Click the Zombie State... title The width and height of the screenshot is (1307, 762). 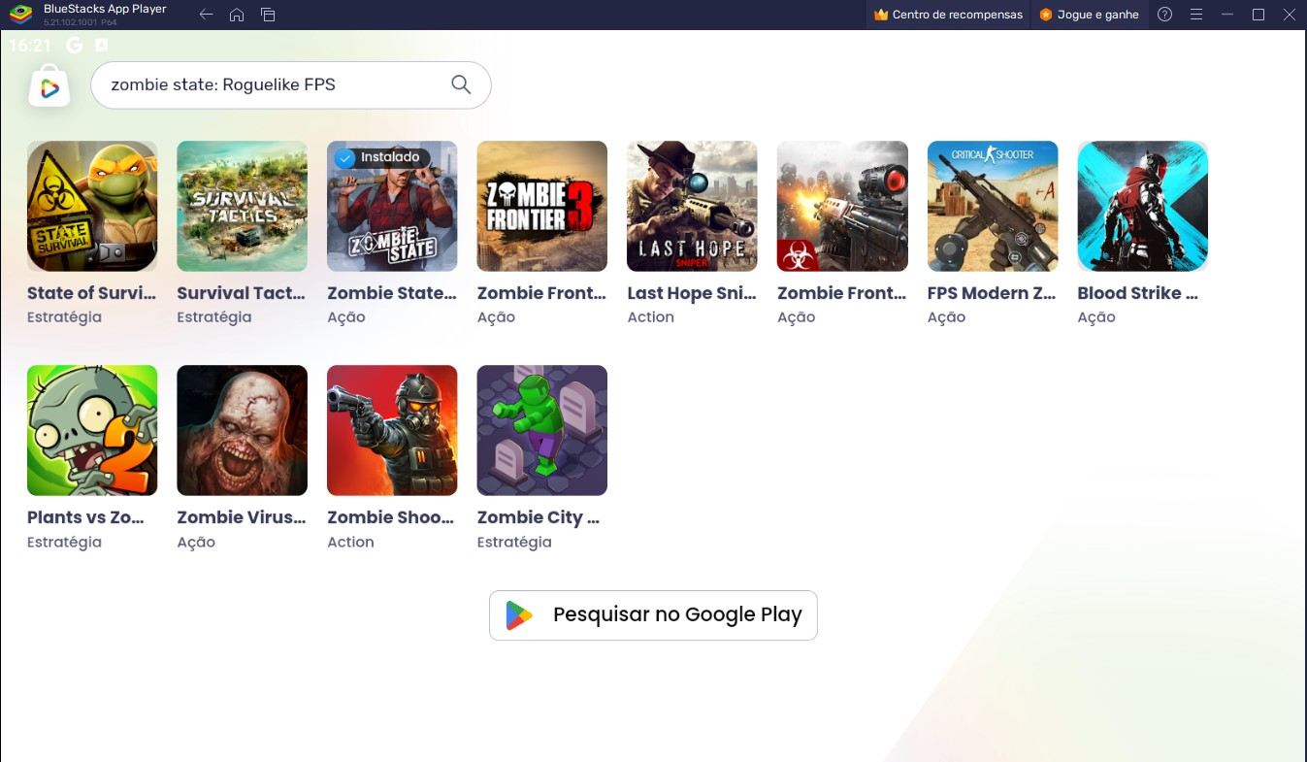(x=391, y=293)
